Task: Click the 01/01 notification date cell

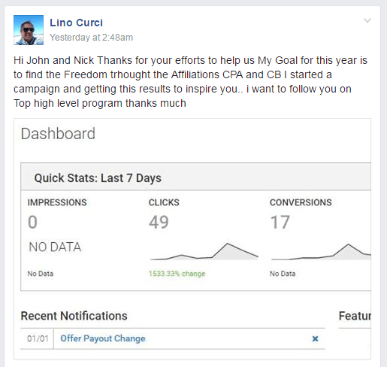Action: 38,338
